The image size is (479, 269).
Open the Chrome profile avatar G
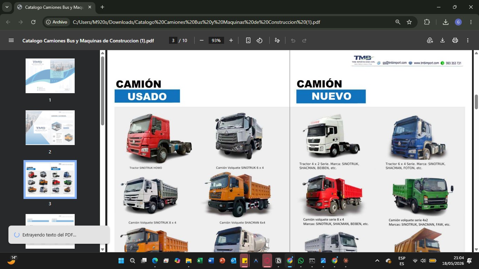pos(458,22)
